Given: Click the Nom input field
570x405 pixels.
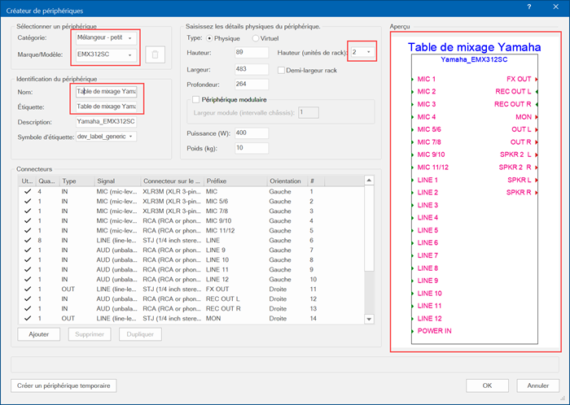Looking at the screenshot, I should (106, 91).
